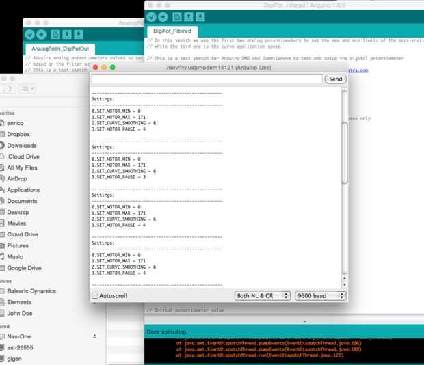The width and height of the screenshot is (424, 365).
Task: Click Verify icon in DigiPot_Filtered window
Action: tap(151, 17)
